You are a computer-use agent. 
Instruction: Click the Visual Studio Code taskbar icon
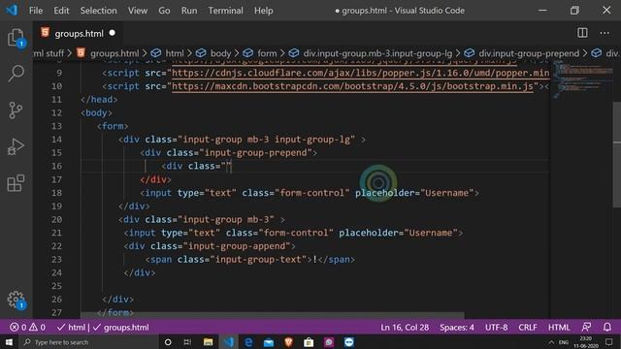point(229,342)
